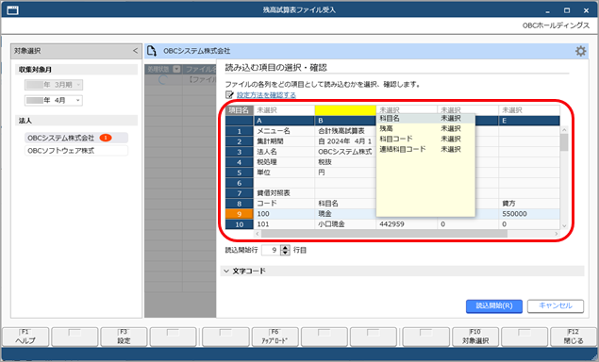Viewport: 599px width, 362px height.
Task: Click cell containing メニュー名
Action: point(284,131)
